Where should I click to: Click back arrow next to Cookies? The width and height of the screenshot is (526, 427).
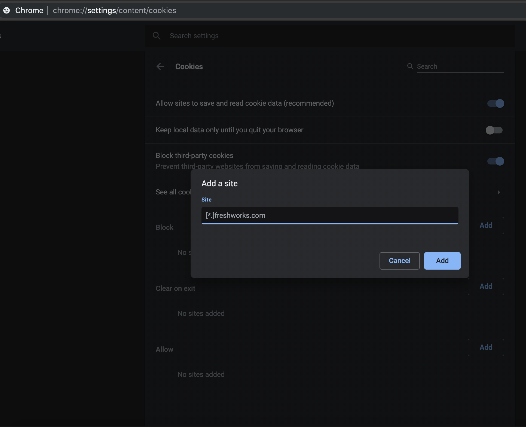[160, 66]
